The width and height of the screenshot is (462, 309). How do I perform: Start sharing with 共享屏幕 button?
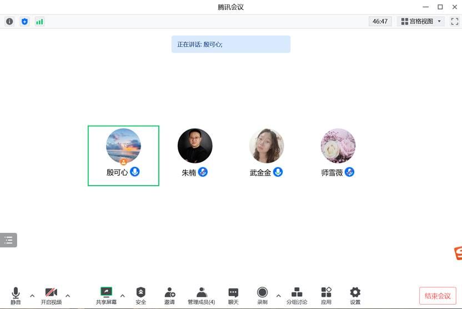click(x=106, y=296)
